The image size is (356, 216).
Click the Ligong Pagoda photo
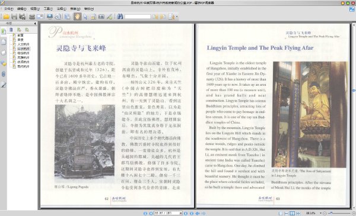point(85,143)
